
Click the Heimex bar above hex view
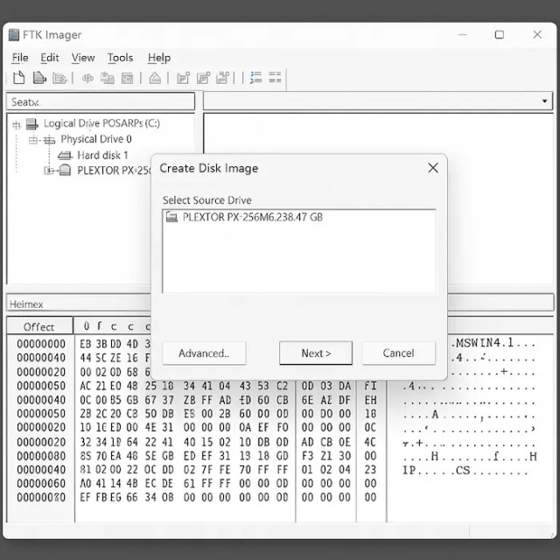point(79,304)
